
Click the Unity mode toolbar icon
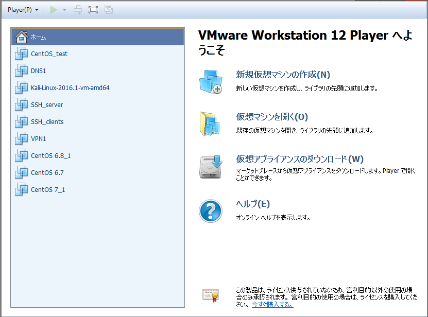pos(109,10)
